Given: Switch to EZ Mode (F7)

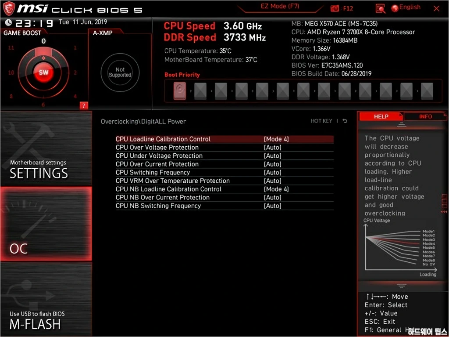Looking at the screenshot, I should [x=280, y=6].
